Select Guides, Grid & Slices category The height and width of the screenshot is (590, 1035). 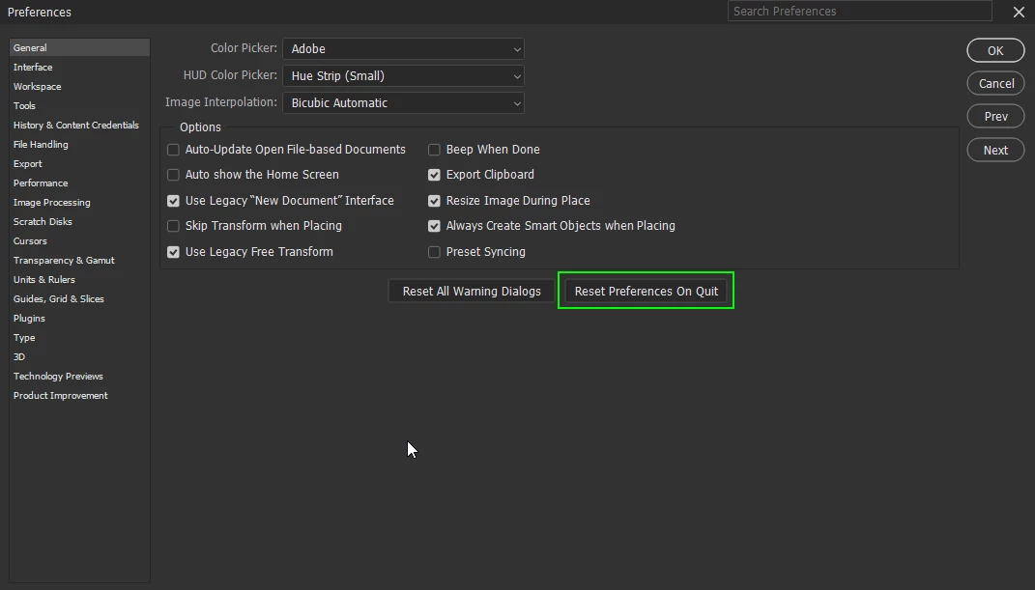pyautogui.click(x=79, y=299)
